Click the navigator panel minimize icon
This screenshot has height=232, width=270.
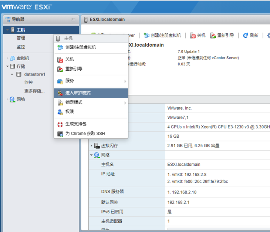[x=73, y=20]
